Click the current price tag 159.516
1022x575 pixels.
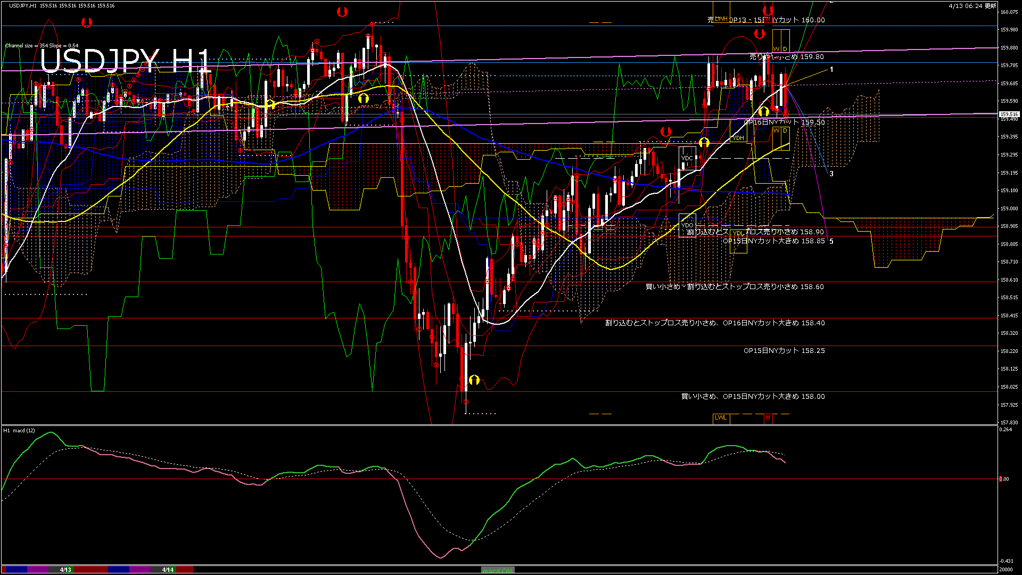[1009, 114]
